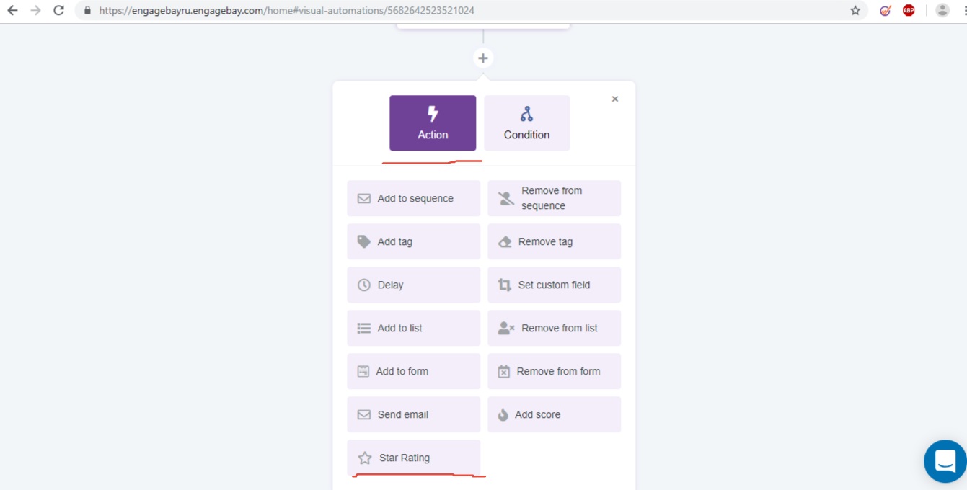The width and height of the screenshot is (967, 490).
Task: Bookmark this page with the star icon
Action: click(855, 11)
